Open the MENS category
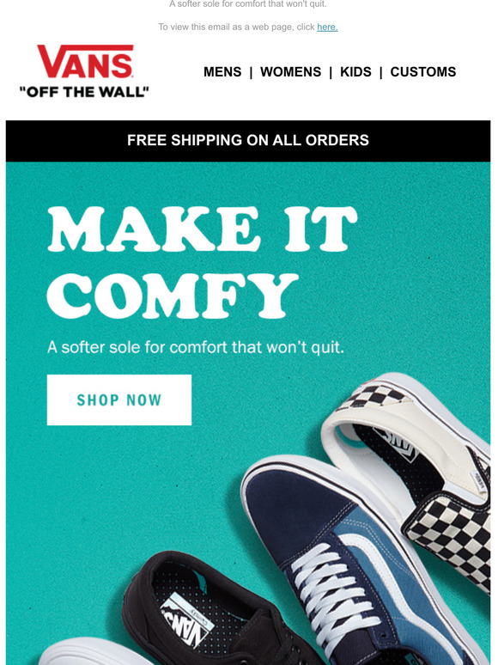The image size is (498, 665). point(222,71)
